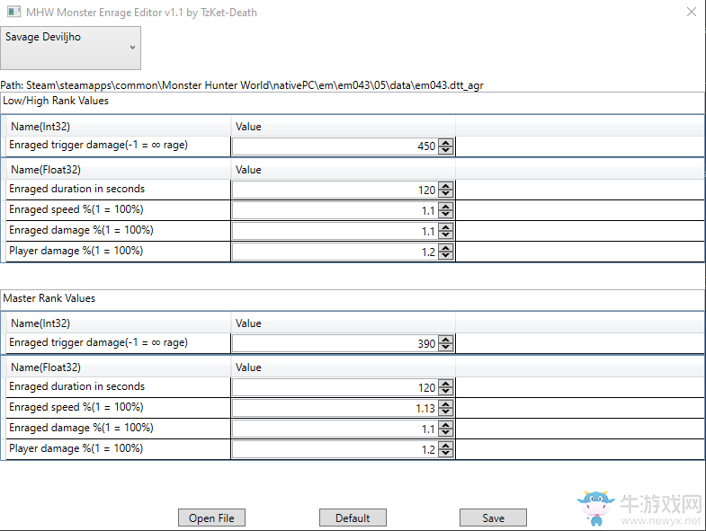The width and height of the screenshot is (706, 531).
Task: Select Low/High Rank 'Enraged speed %' row label
Action: tap(76, 209)
